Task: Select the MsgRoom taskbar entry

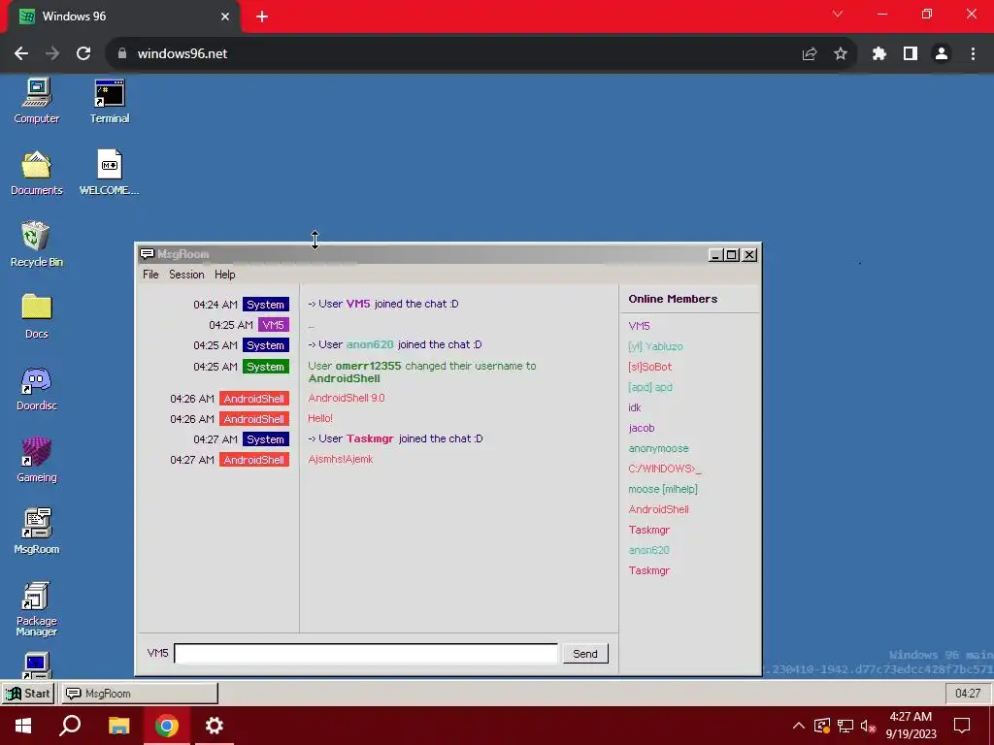Action: (x=139, y=693)
